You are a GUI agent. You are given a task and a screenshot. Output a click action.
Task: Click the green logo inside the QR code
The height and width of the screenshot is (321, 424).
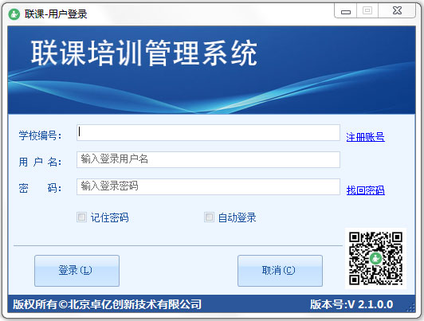375,259
